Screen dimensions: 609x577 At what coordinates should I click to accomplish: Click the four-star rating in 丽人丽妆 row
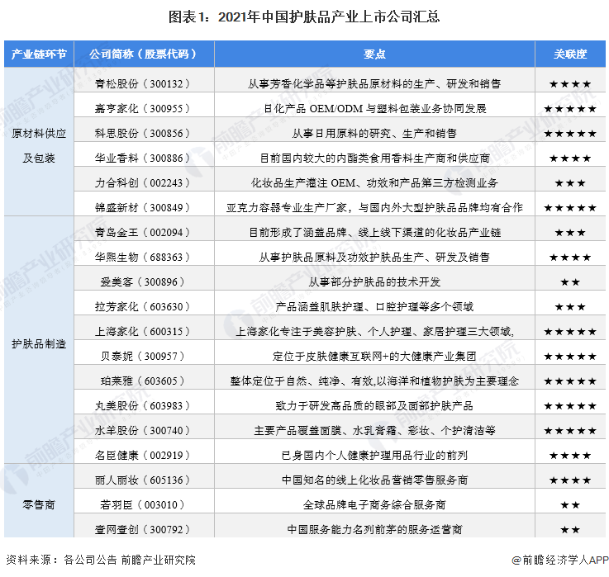pos(570,480)
